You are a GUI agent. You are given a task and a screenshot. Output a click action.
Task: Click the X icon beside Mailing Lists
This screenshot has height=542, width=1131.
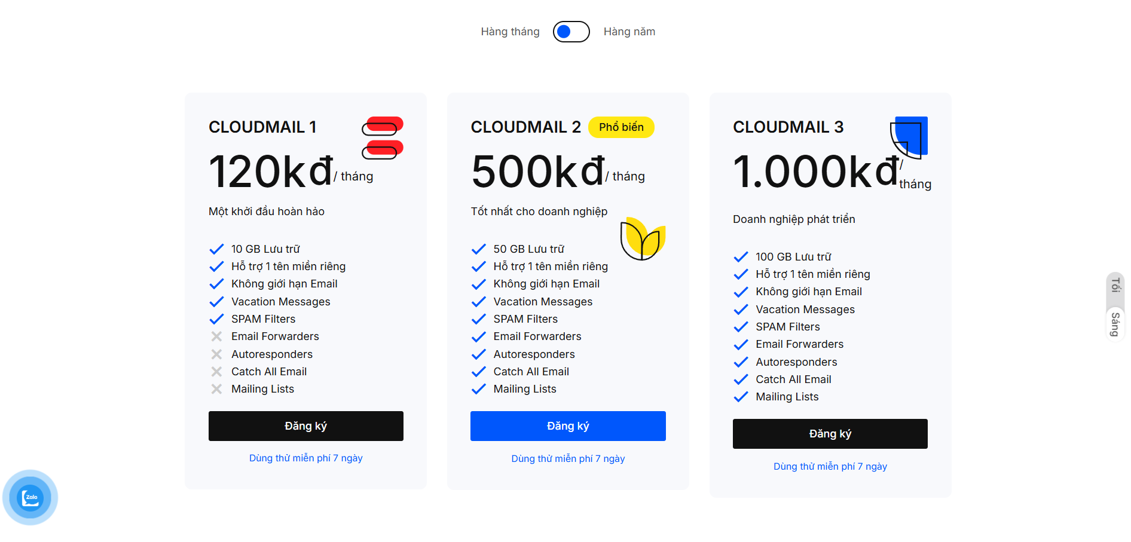216,389
